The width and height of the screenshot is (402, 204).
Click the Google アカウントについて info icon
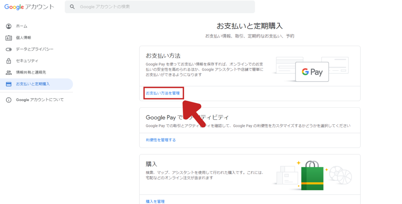9,100
